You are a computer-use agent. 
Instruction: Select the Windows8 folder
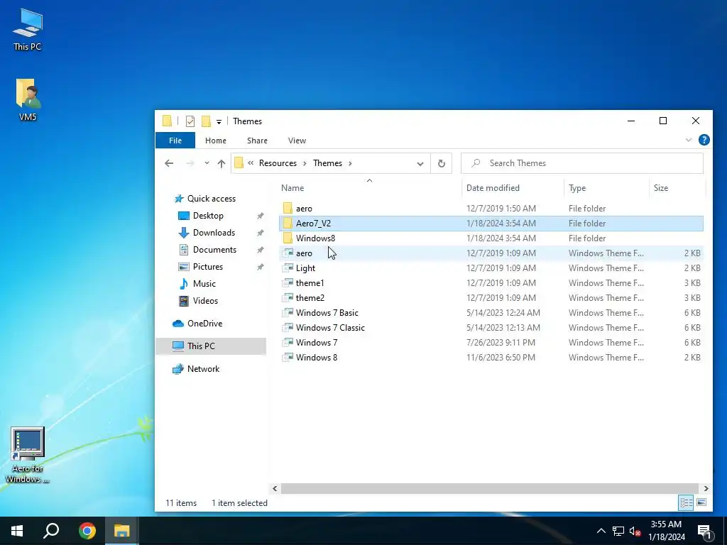(x=491, y=238)
